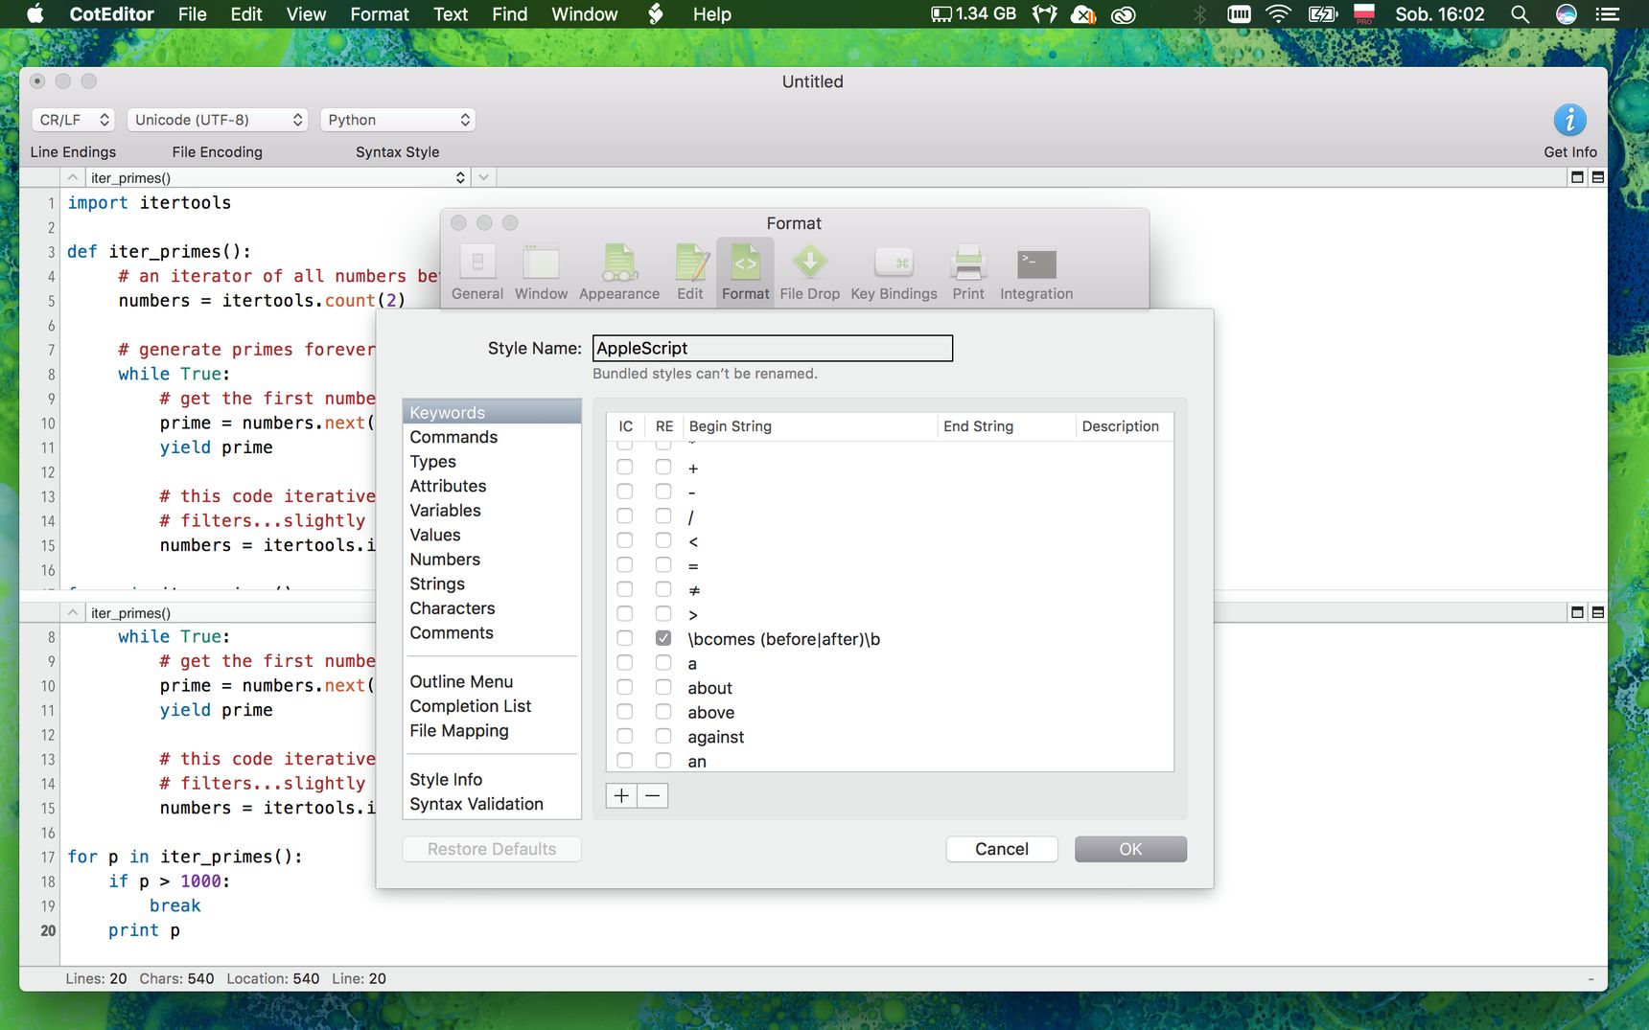The image size is (1649, 1030).
Task: Select Syntax Validation in sidebar list
Action: pyautogui.click(x=492, y=804)
